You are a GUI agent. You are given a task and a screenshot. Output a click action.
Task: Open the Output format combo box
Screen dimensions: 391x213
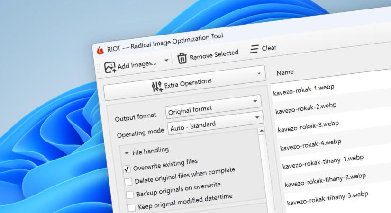[213, 106]
